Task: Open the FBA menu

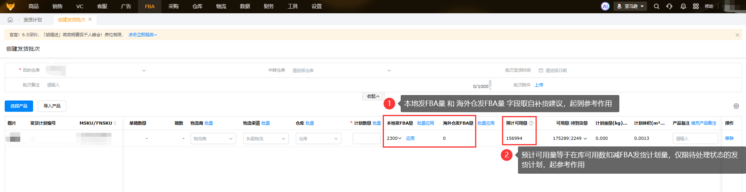Action: point(150,6)
